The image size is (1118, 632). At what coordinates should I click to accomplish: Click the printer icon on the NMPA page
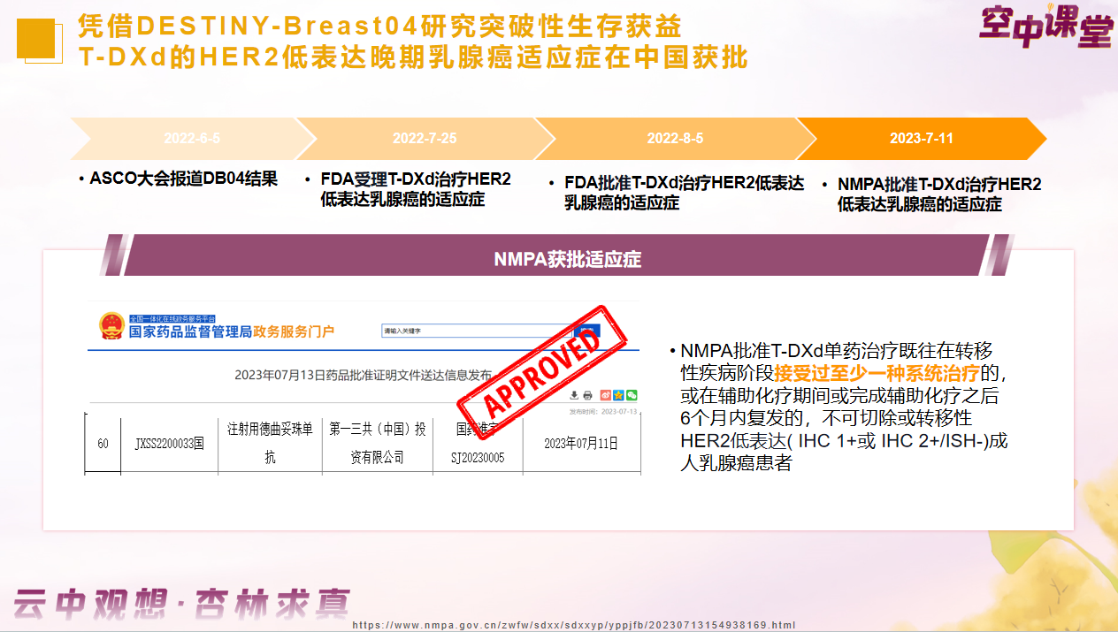tap(588, 395)
